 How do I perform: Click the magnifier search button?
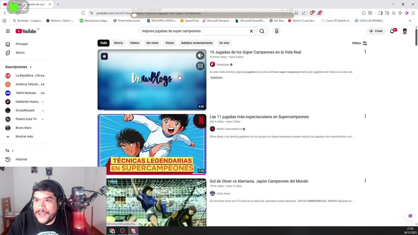coord(262,31)
